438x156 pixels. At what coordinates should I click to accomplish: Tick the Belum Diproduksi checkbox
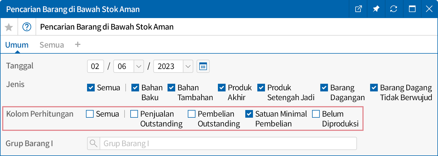click(x=316, y=114)
